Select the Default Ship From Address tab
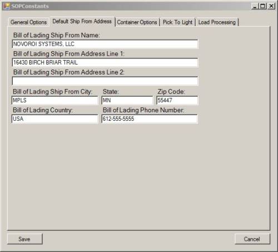Screen dimensions: 278x252 pyautogui.click(x=82, y=22)
